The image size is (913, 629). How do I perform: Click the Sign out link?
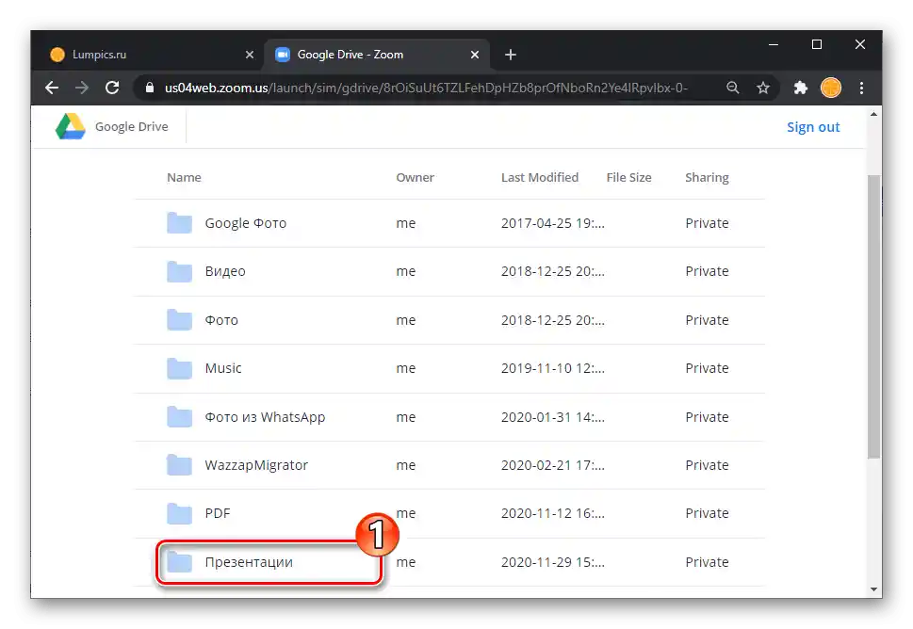[812, 126]
